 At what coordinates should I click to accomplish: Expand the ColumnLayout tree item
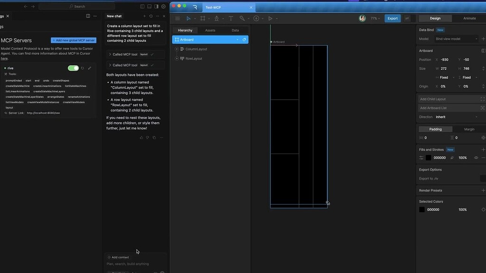(x=176, y=49)
